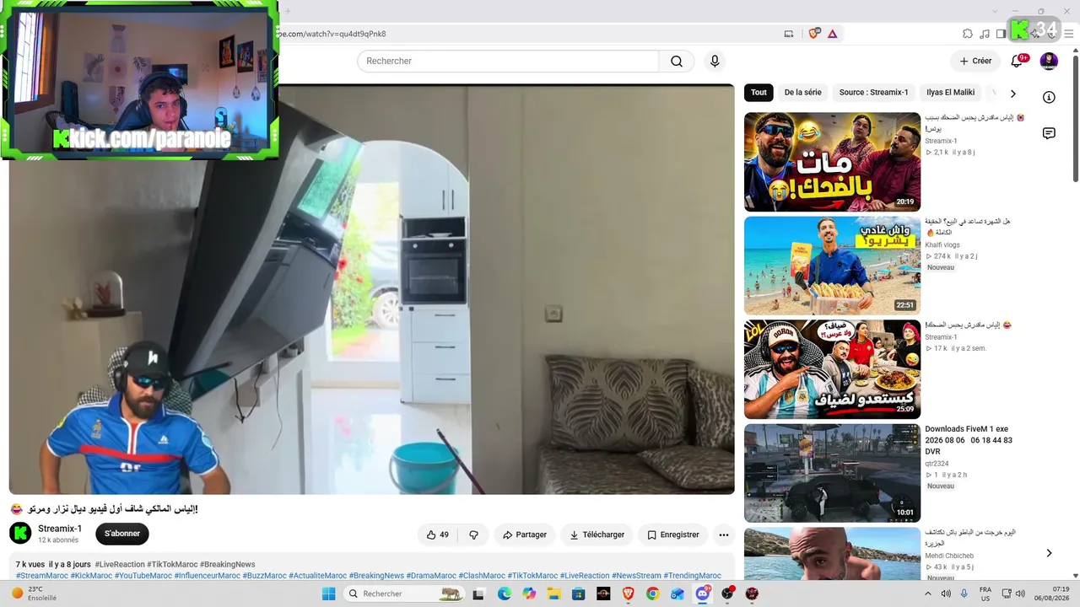Click the "Downloads FiveM 1 exe" video title
The height and width of the screenshot is (607, 1080).
point(969,440)
